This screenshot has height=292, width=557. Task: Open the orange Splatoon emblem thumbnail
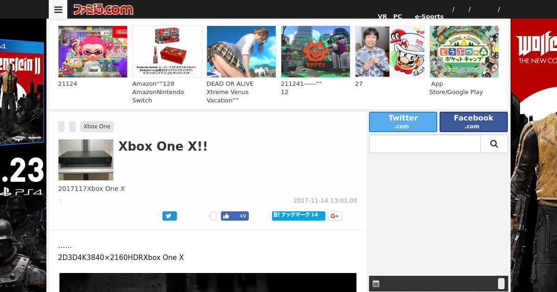[316, 51]
